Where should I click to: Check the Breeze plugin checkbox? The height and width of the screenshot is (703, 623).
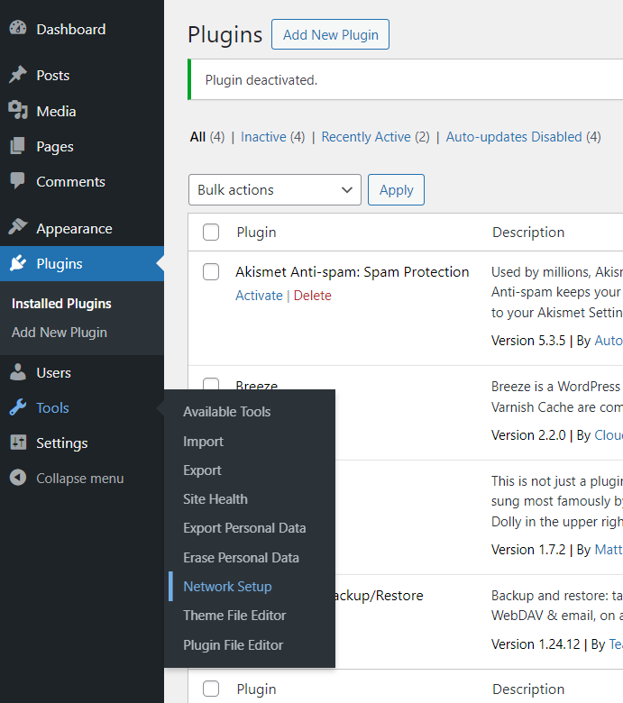(211, 383)
